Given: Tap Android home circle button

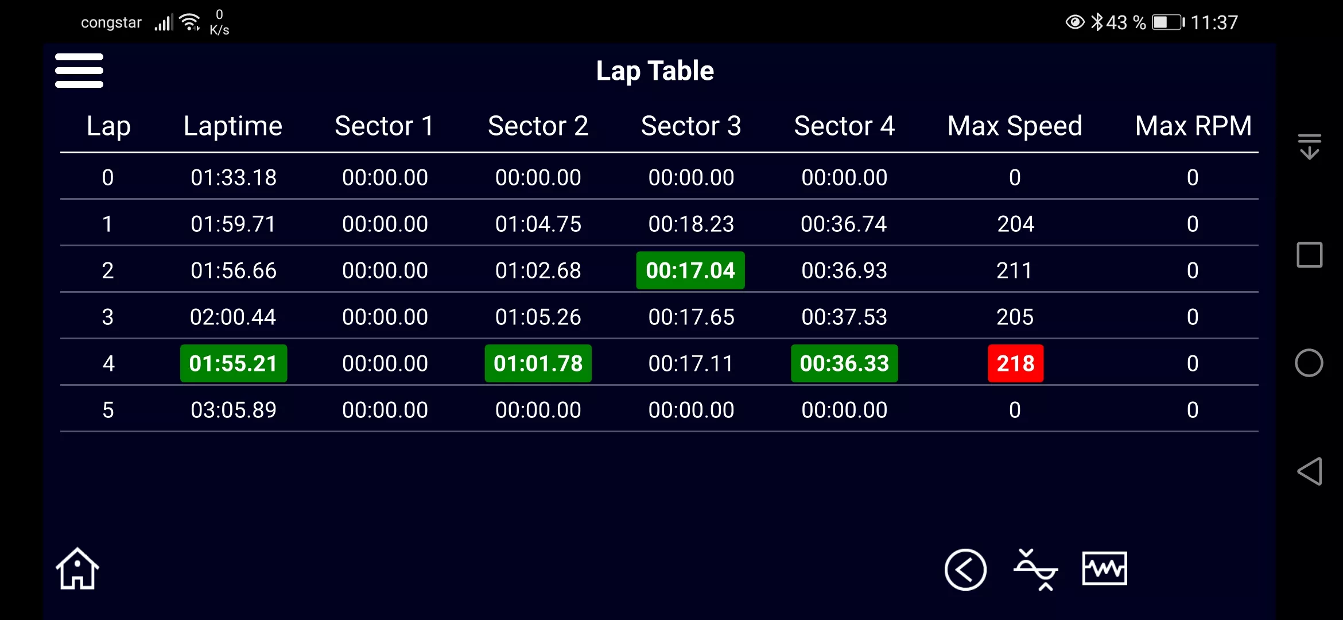Looking at the screenshot, I should click(x=1309, y=363).
